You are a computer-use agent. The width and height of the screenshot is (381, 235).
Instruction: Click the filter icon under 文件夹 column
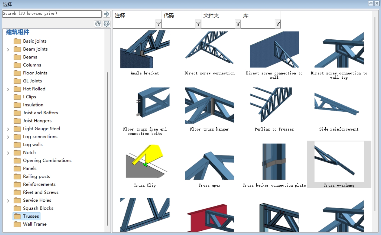(238, 24)
